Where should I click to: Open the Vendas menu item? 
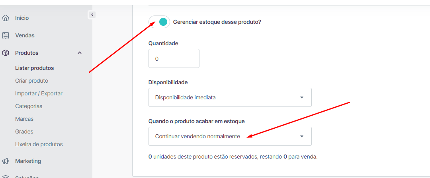25,36
